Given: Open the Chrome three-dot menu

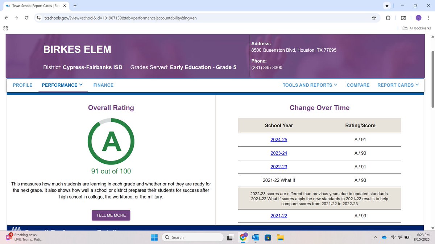Looking at the screenshot, I should pos(428,18).
